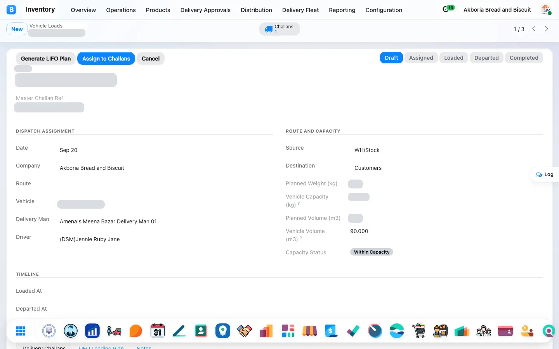Viewport: 559px width, 349px height.
Task: Click Assign to Challans button
Action: [x=106, y=59]
